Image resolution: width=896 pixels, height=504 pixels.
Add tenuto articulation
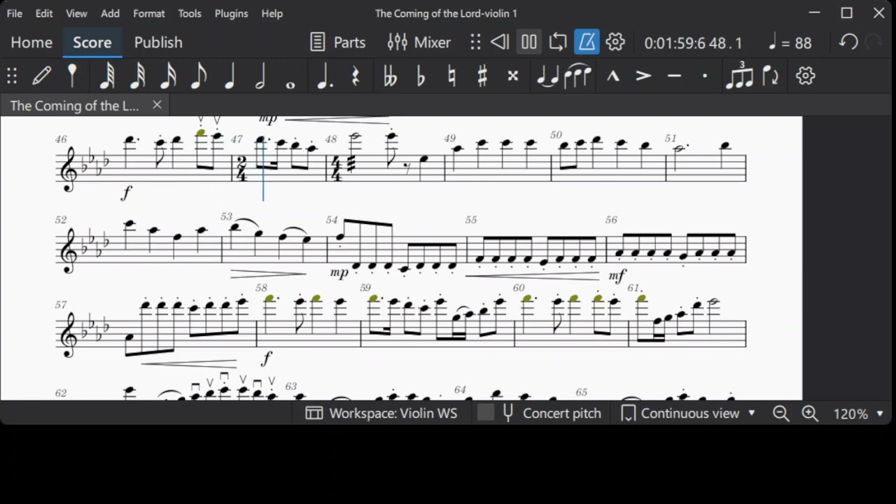click(675, 76)
